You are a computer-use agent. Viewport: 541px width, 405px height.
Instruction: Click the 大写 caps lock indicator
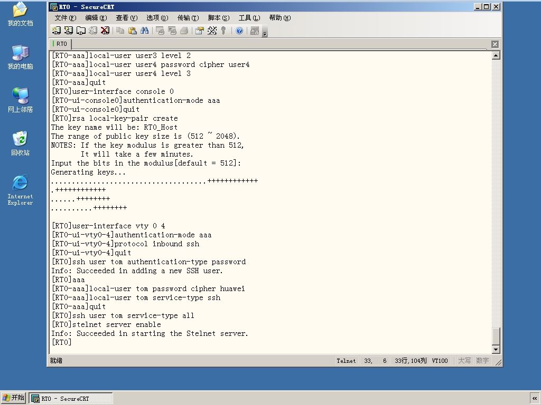[464, 361]
